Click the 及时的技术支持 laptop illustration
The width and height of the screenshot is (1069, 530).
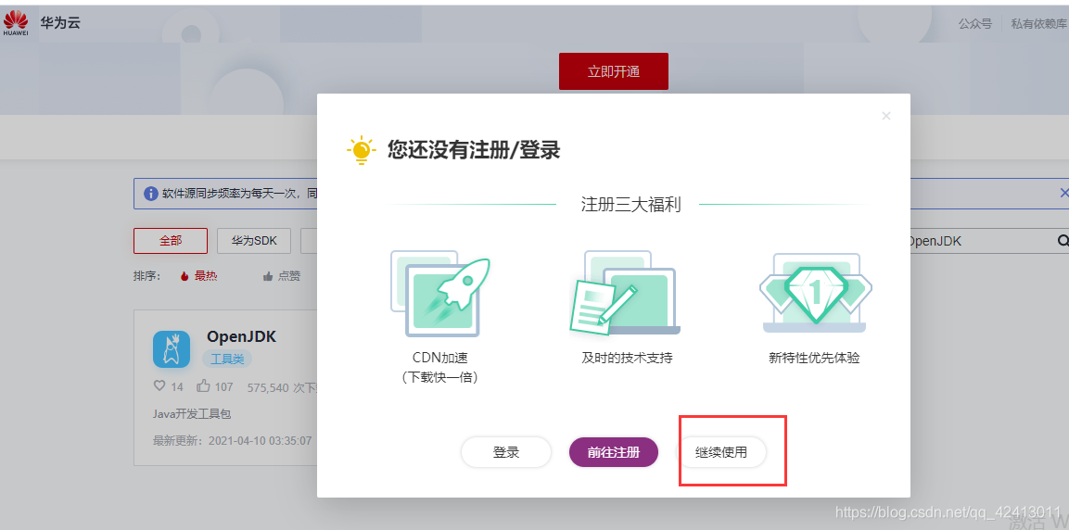tap(623, 293)
